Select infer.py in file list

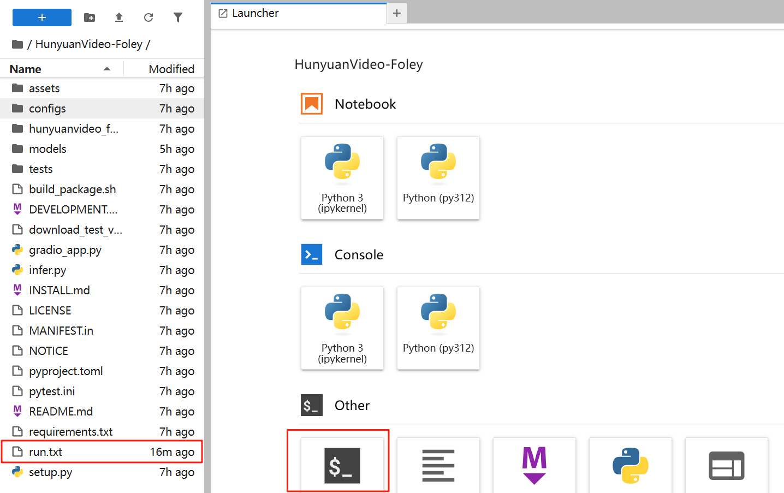(102, 270)
